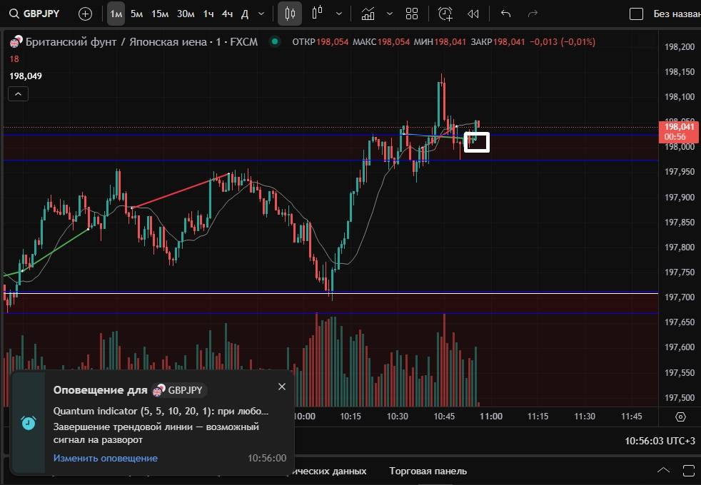Collapse the indicator legend chevron
This screenshot has height=485, width=701.
[18, 93]
